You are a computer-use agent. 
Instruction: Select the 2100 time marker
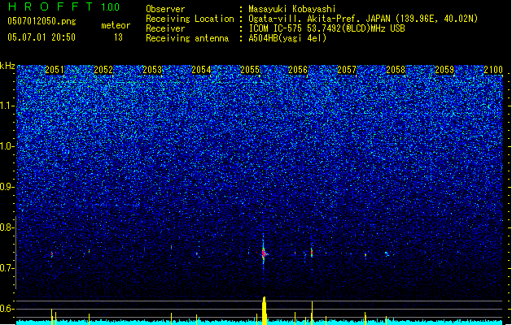pyautogui.click(x=493, y=70)
